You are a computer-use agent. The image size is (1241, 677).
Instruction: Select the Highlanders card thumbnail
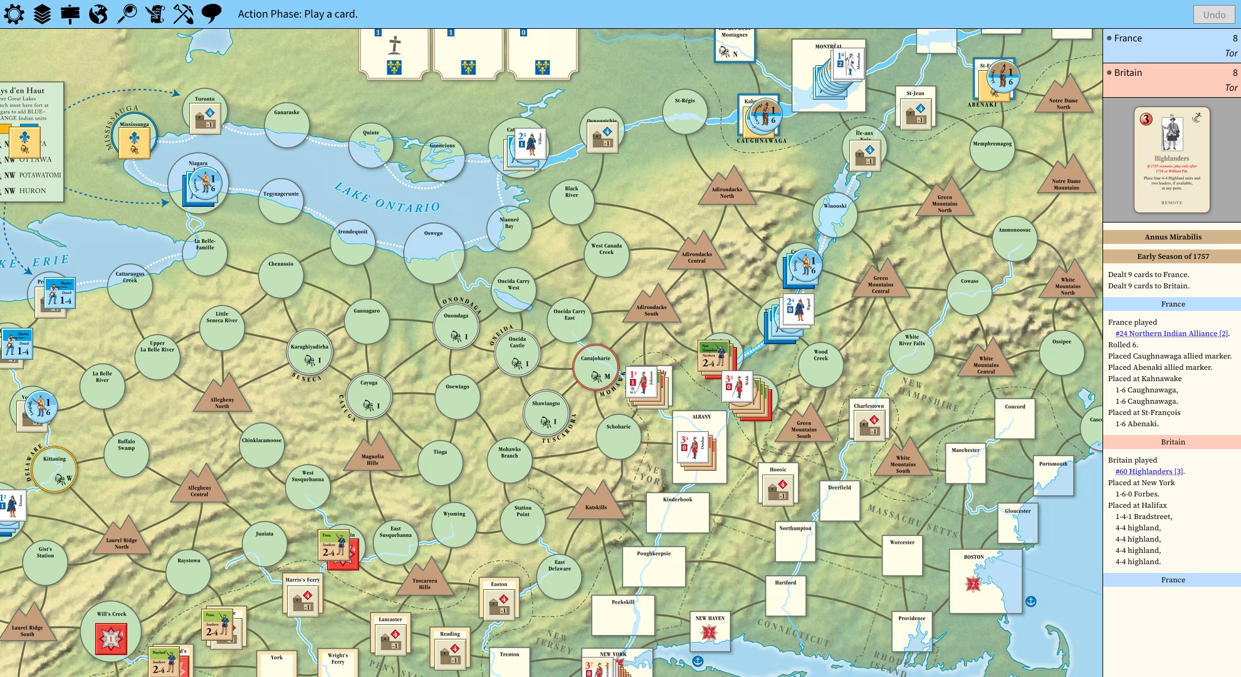(1171, 160)
